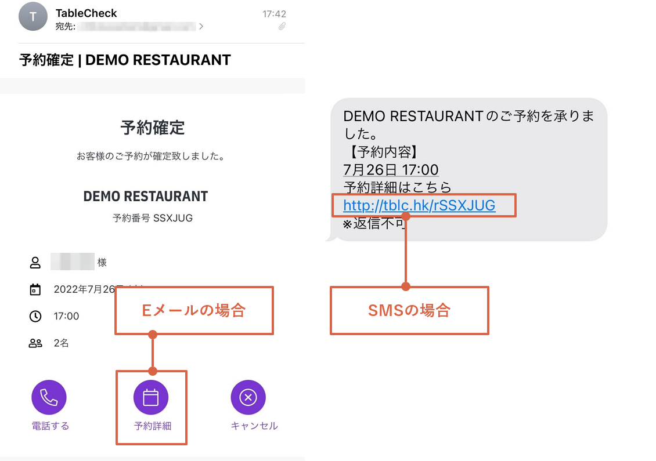
Task: Click the person icon beside guest name
Action: (35, 263)
